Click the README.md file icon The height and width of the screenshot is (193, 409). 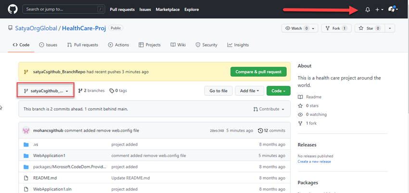click(26, 178)
